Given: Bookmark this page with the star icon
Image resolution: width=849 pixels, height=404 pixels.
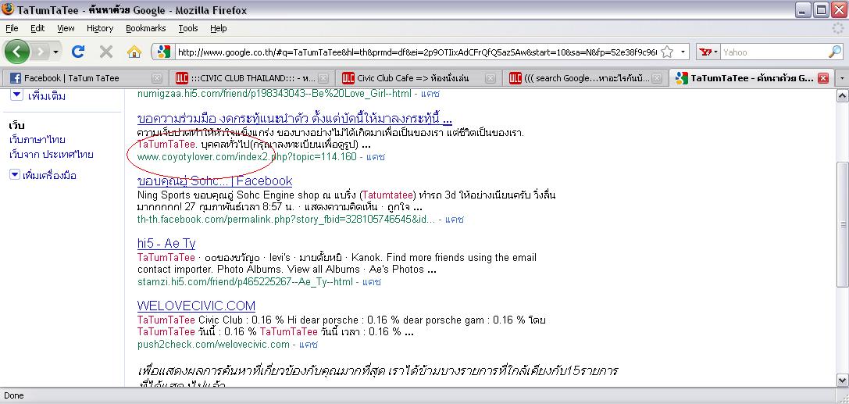Looking at the screenshot, I should tap(667, 52).
